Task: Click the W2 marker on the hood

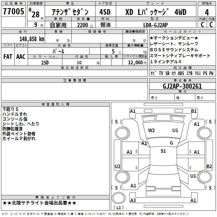Action: 151,130
